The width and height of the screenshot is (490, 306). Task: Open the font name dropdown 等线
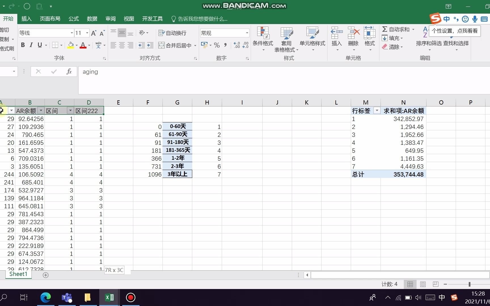[x=72, y=33]
